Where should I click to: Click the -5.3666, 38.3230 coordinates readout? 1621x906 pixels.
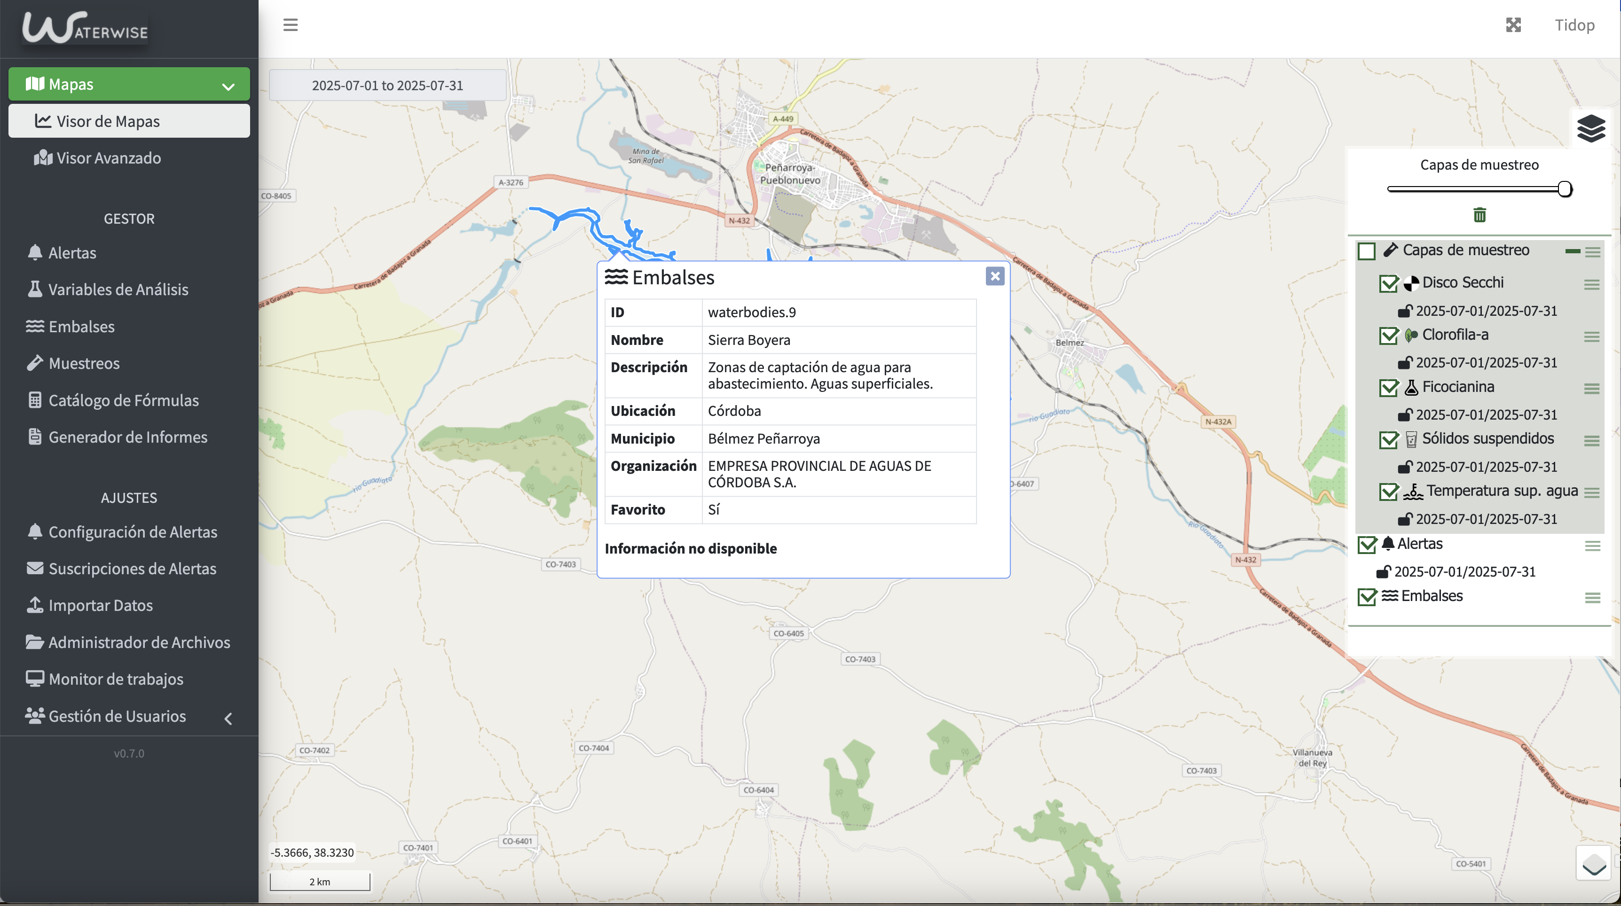312,852
